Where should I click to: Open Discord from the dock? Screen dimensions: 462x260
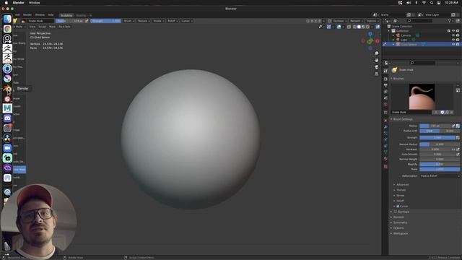click(7, 118)
